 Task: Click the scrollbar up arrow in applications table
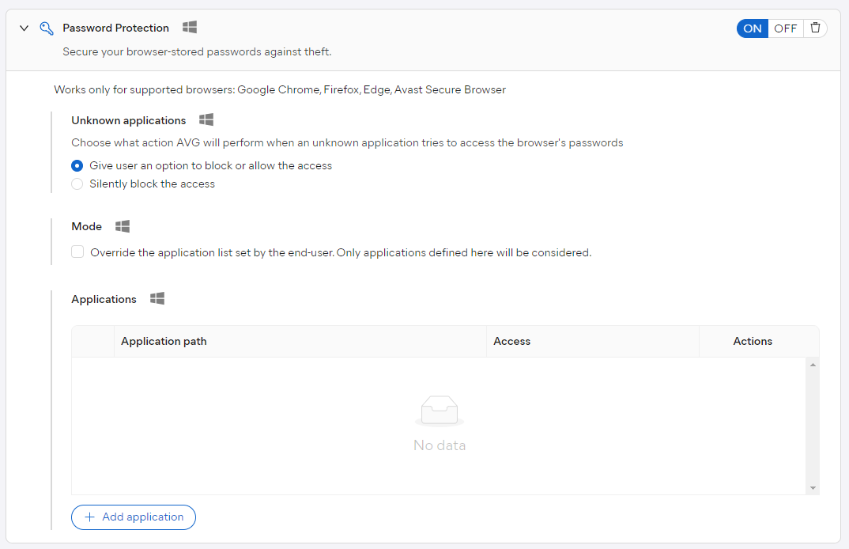pyautogui.click(x=813, y=364)
